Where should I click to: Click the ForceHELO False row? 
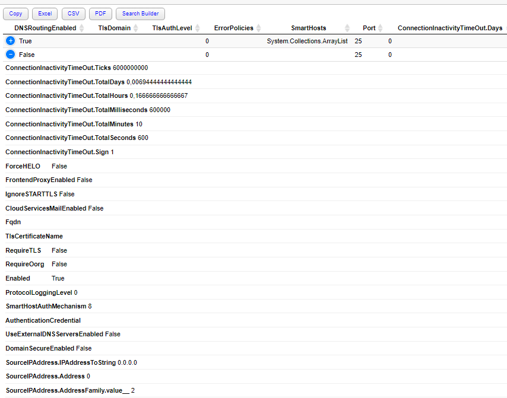click(255, 166)
